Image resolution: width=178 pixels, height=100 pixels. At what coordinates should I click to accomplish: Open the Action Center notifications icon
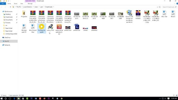point(169,99)
